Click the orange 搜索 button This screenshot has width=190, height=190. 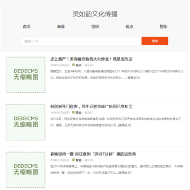click(155, 41)
